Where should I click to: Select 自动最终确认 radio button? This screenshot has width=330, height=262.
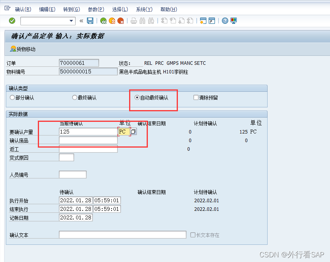tap(137, 98)
